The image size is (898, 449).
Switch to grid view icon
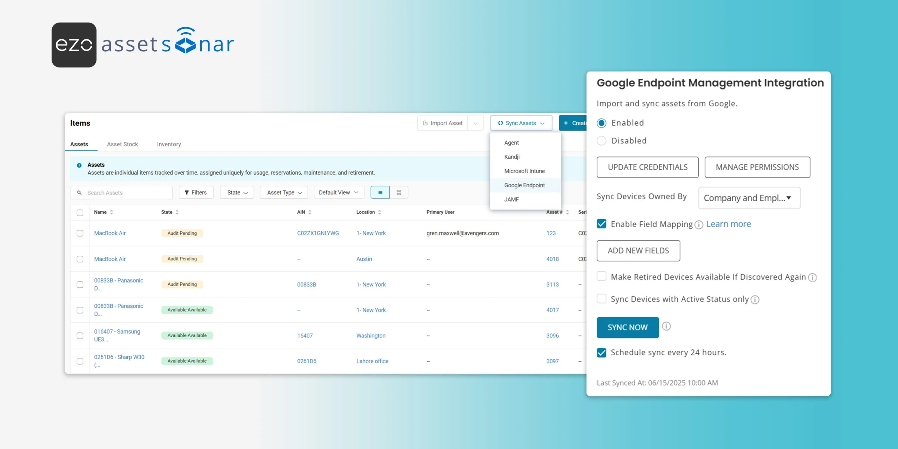(399, 193)
